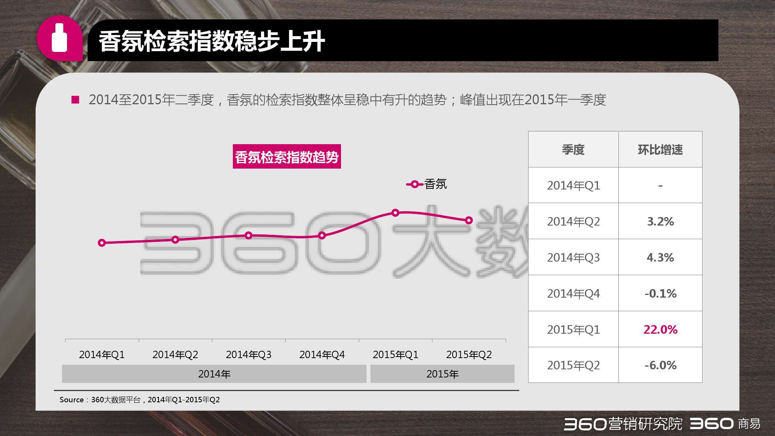775x436 pixels.
Task: Click the perfume bottle icon in pink circle
Action: click(59, 38)
